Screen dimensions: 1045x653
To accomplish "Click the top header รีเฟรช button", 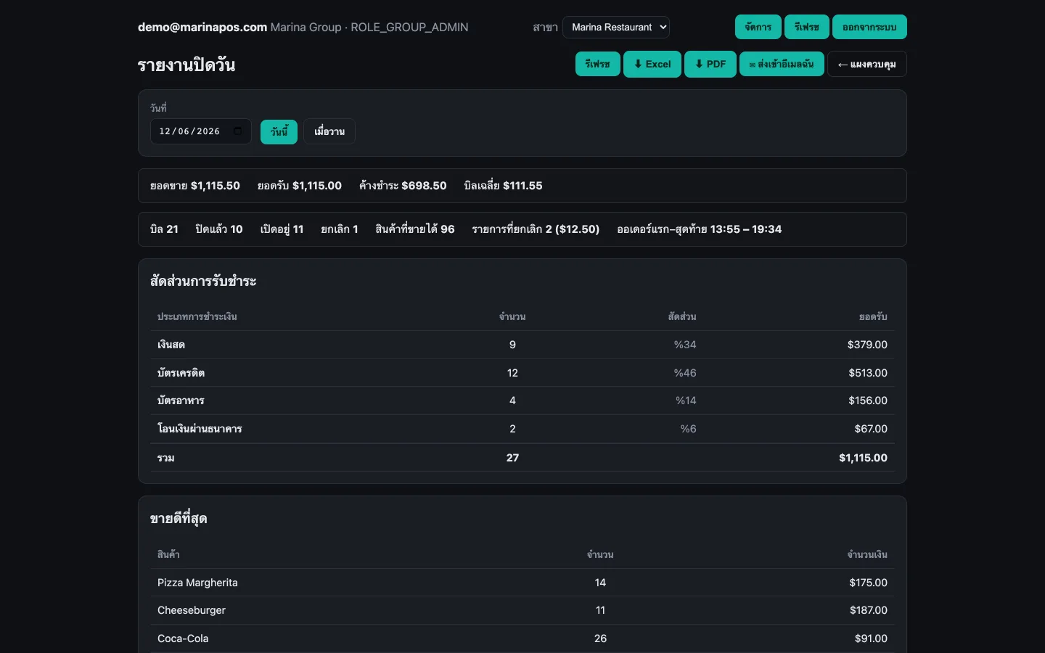I will pyautogui.click(x=806, y=27).
